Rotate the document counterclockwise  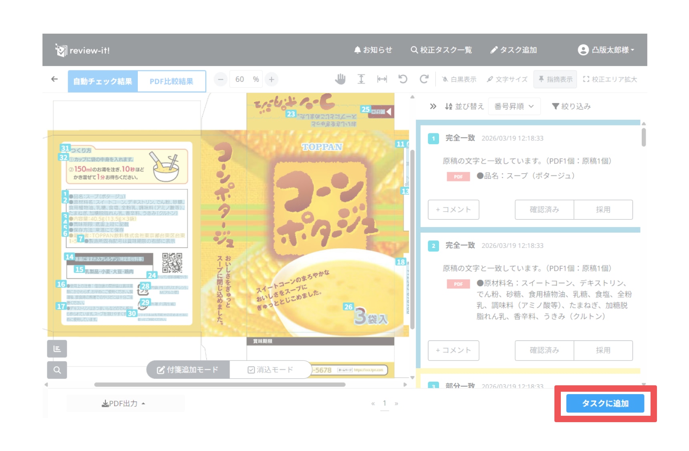pyautogui.click(x=403, y=79)
